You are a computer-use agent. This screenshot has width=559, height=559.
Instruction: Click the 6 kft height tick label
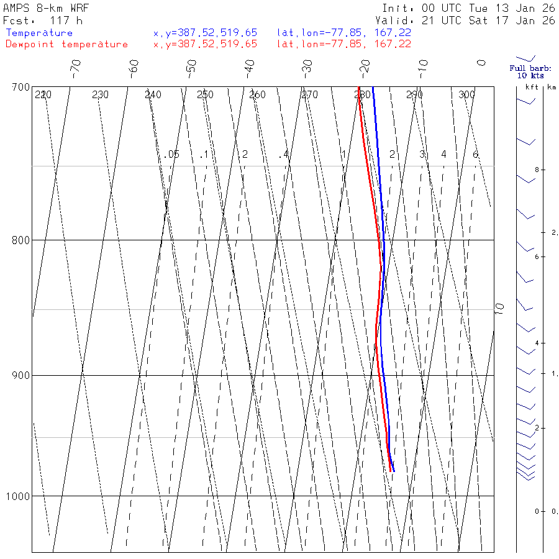537,257
